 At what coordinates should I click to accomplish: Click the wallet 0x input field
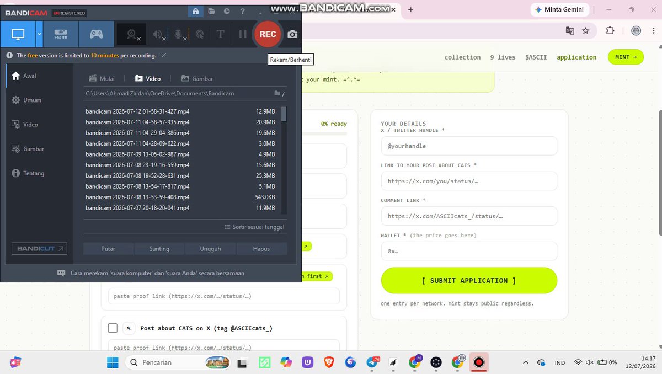[469, 251]
